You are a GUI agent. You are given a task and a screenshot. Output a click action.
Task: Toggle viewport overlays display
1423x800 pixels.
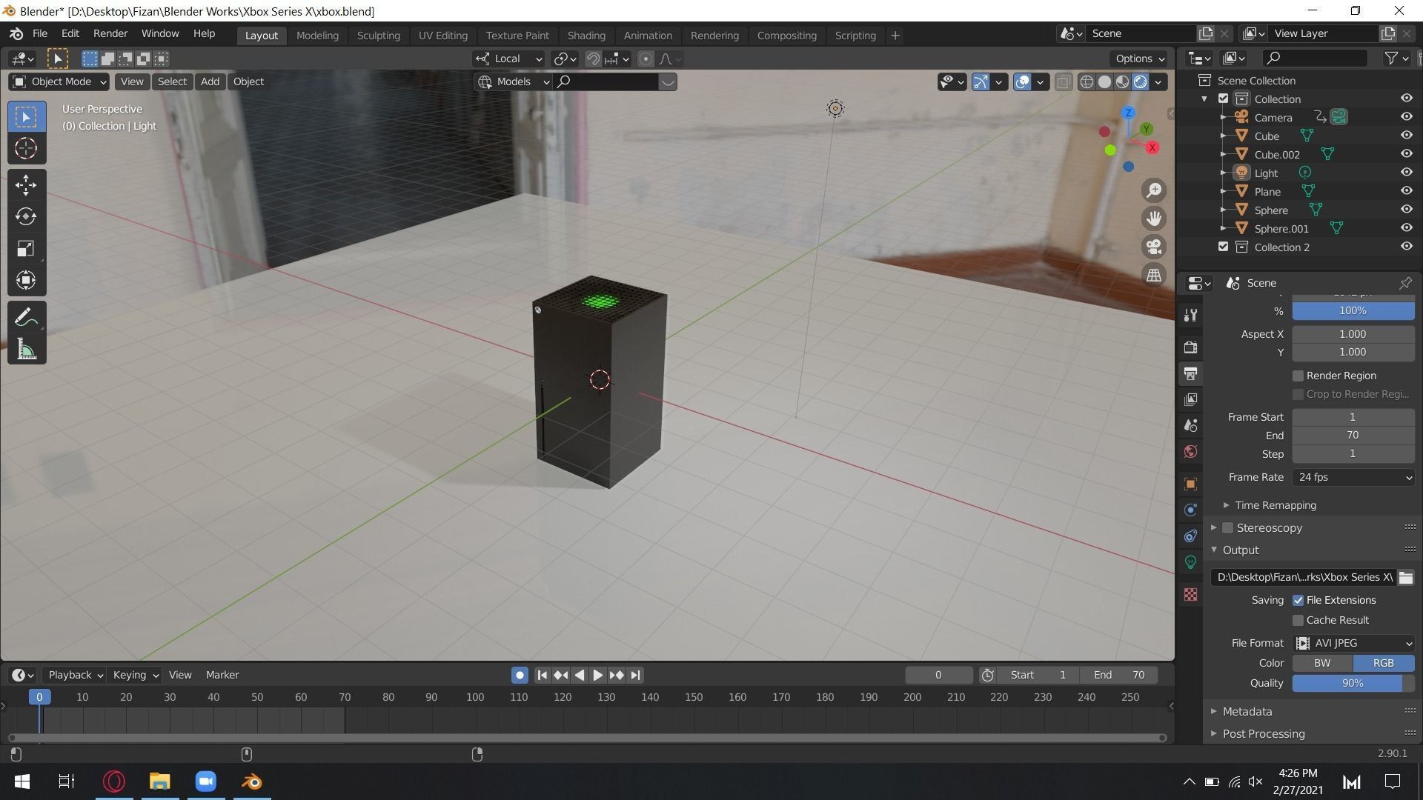click(x=1022, y=82)
